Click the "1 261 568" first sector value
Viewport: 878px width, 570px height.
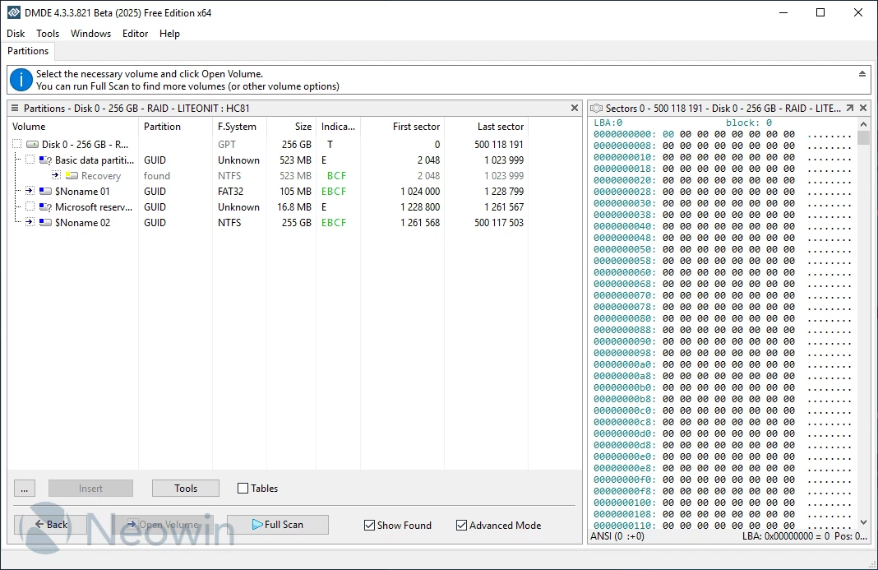coord(420,223)
